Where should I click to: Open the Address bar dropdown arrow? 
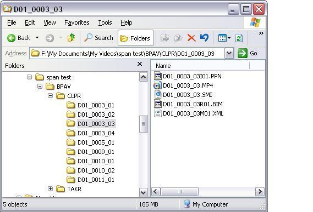(229, 53)
